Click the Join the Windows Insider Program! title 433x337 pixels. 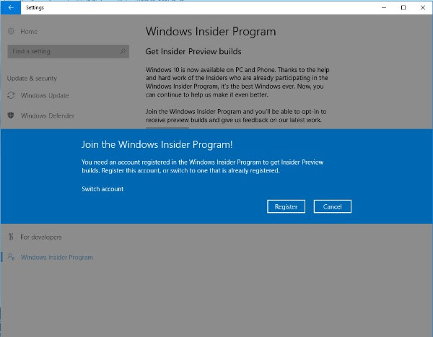(157, 144)
